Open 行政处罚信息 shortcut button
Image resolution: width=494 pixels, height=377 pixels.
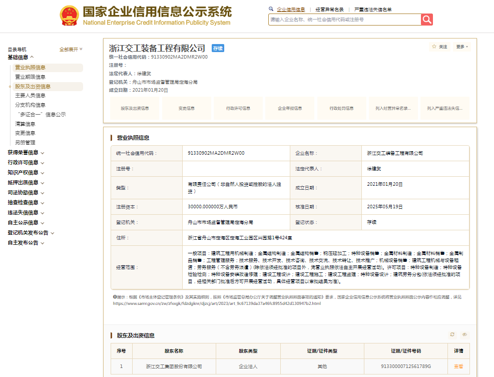tap(341, 108)
